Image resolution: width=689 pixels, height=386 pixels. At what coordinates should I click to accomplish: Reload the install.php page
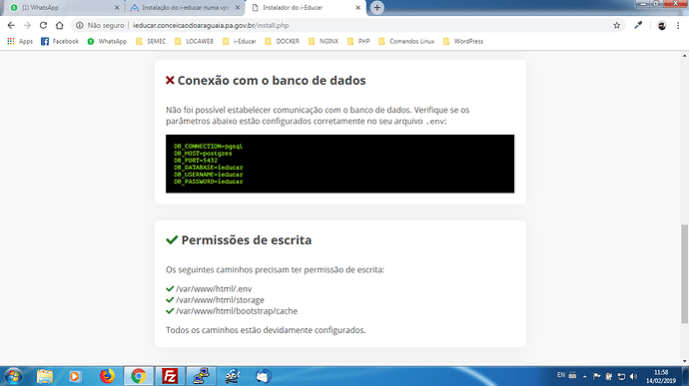pyautogui.click(x=43, y=26)
